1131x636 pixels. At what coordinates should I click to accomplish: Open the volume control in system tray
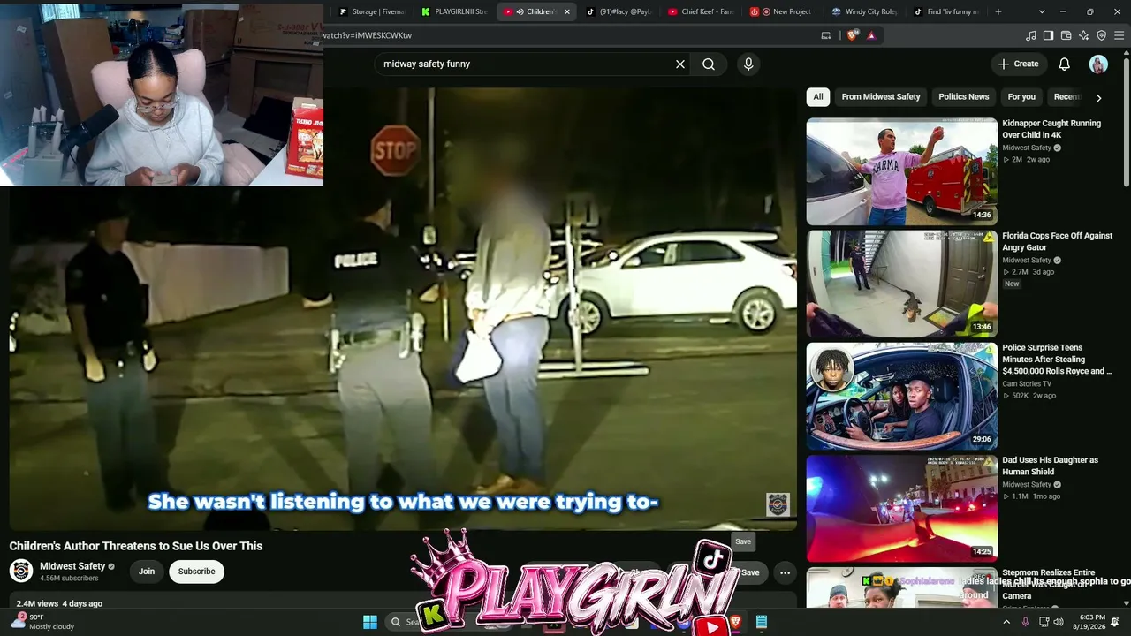click(1059, 622)
